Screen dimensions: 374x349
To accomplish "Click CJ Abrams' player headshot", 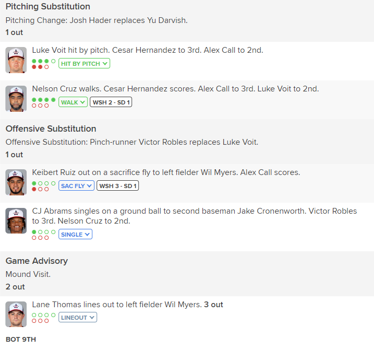I will (x=16, y=220).
